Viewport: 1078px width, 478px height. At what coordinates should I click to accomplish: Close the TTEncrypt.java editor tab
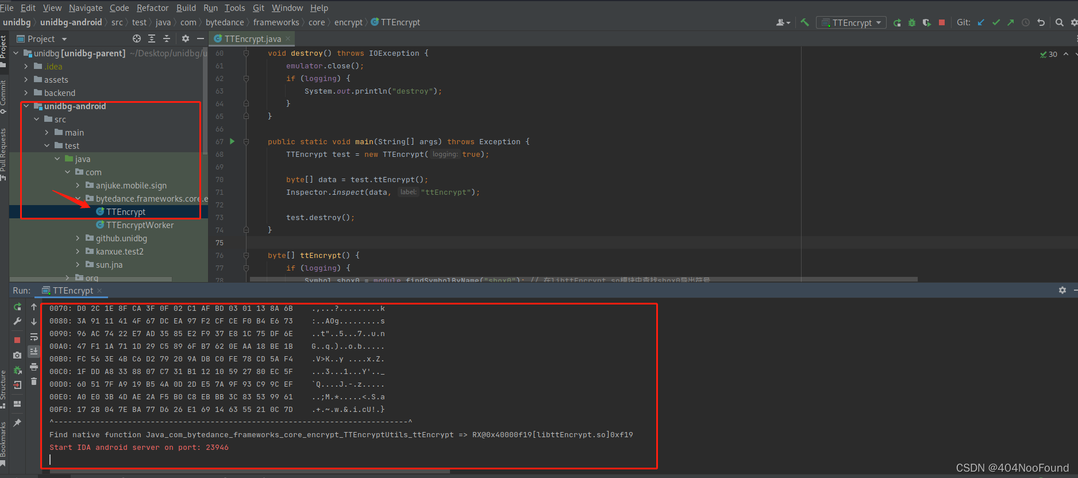[x=288, y=38]
